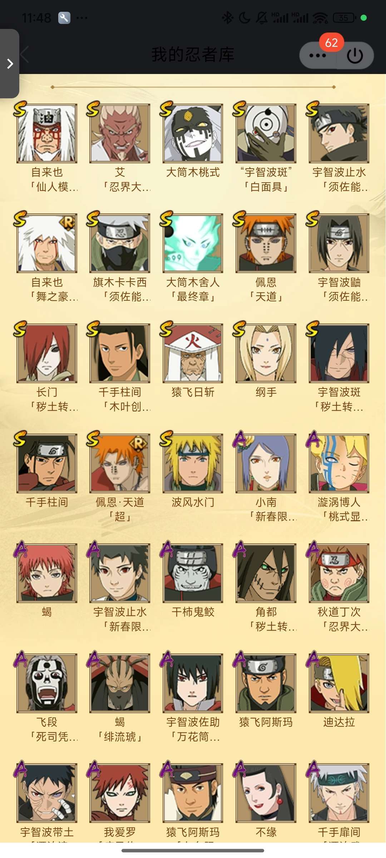Expand the left side drawer arrow
386x858 pixels.
point(10,64)
